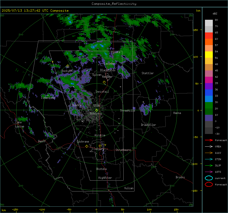Select the purple 39-36 dBZ swatch
The height and width of the screenshot is (213, 228).
click(209, 86)
